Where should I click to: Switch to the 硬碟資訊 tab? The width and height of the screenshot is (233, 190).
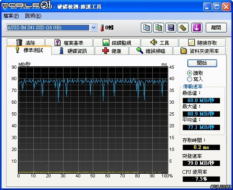coord(73,51)
